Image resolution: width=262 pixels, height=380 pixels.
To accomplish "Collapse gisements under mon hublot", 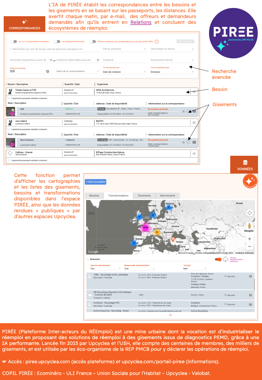I will pyautogui.click(x=9, y=129).
